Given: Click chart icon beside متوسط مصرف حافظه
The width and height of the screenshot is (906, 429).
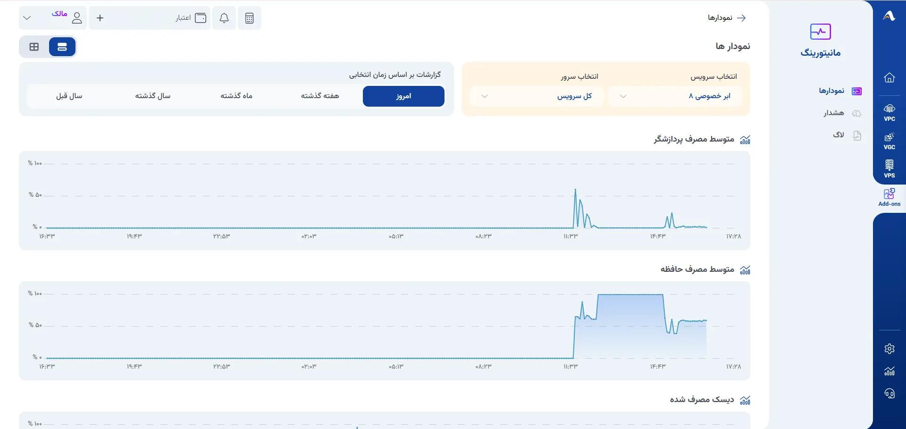Looking at the screenshot, I should coord(745,270).
